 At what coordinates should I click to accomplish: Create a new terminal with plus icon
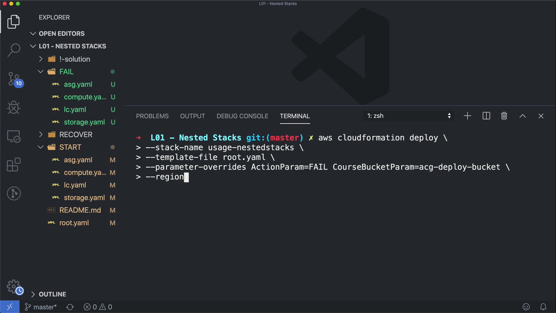point(467,116)
